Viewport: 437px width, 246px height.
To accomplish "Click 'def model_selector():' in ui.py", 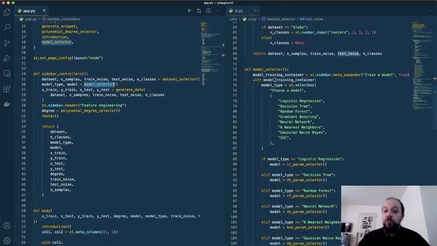I will (x=266, y=70).
